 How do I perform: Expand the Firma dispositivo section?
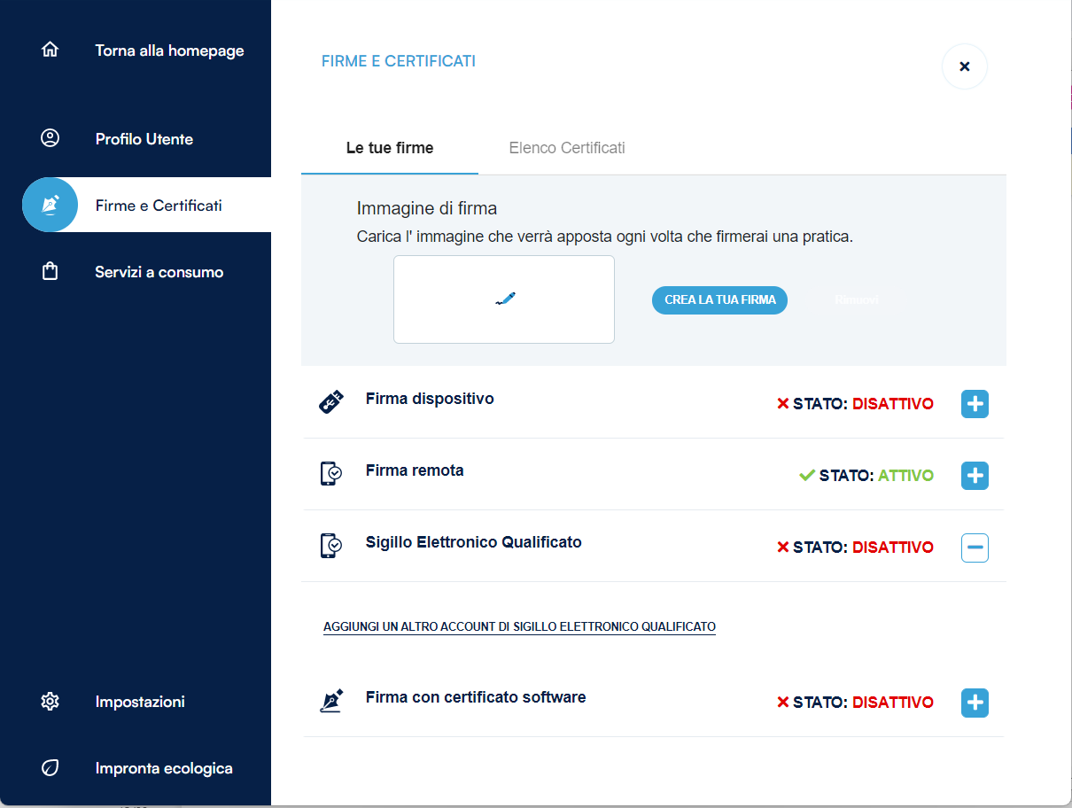pos(975,404)
